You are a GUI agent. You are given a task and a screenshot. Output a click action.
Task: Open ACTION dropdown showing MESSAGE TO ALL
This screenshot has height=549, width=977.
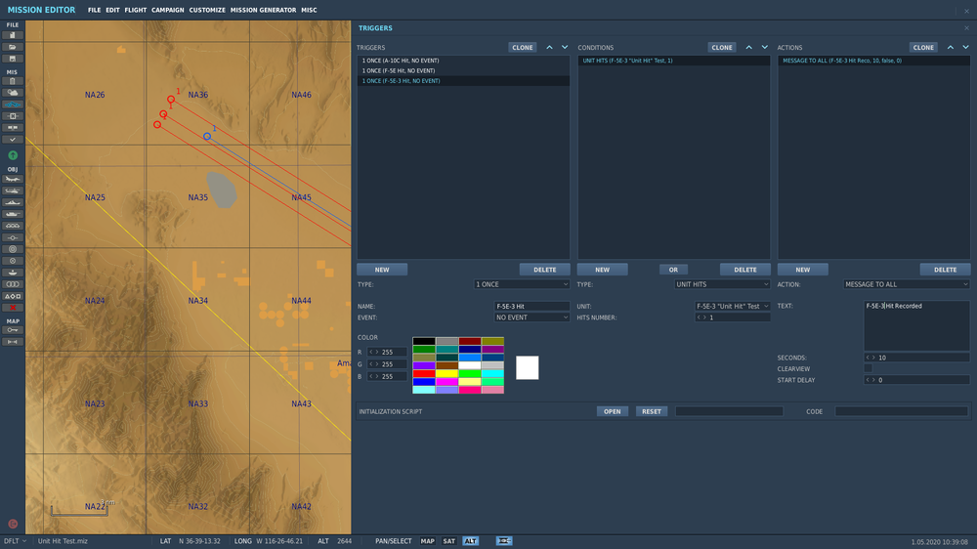click(906, 284)
